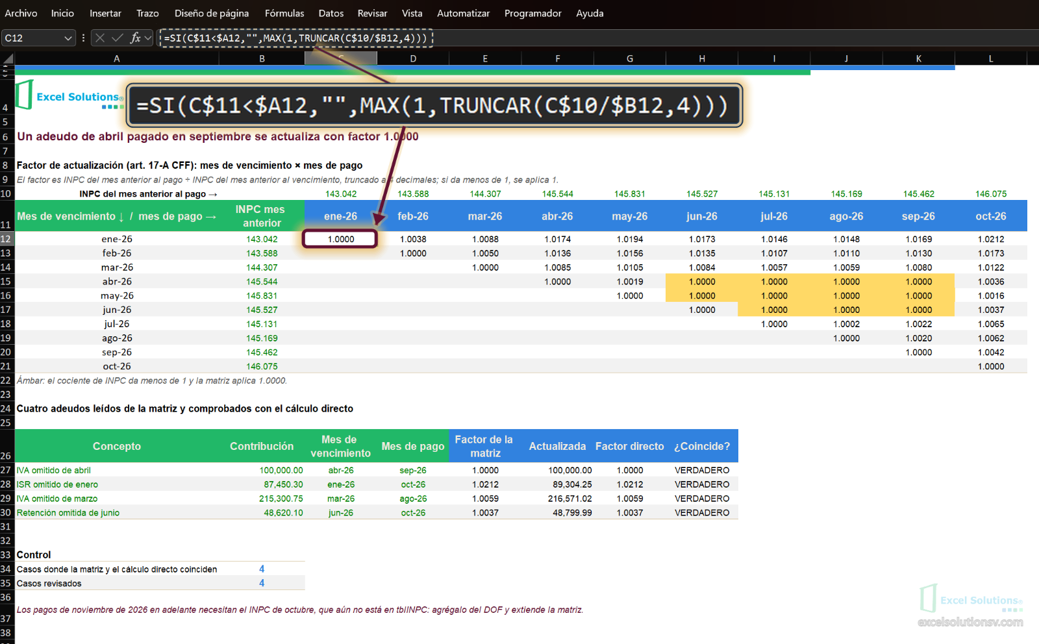The width and height of the screenshot is (1039, 644).
Task: Click Select All corner triangle
Action: (8, 58)
